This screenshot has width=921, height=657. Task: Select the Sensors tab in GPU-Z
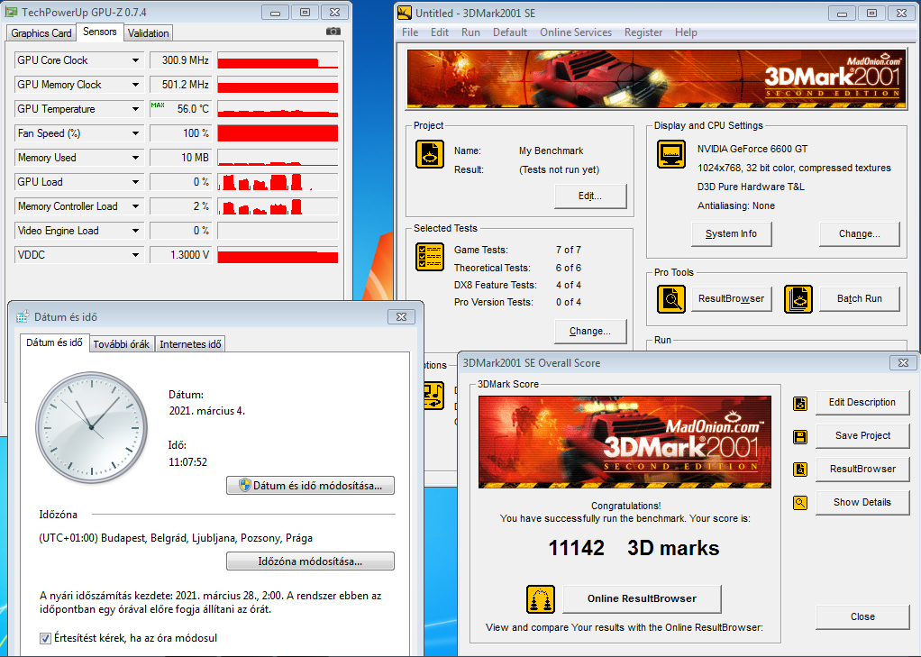point(99,32)
